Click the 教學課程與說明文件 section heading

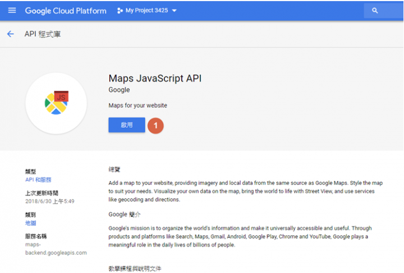coord(135,269)
